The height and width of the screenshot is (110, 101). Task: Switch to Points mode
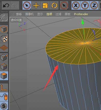pyautogui.click(x=4, y=57)
